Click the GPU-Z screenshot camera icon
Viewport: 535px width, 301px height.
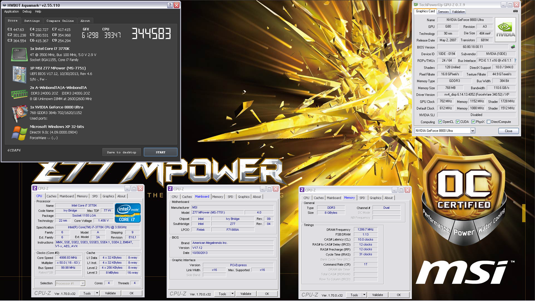click(515, 11)
